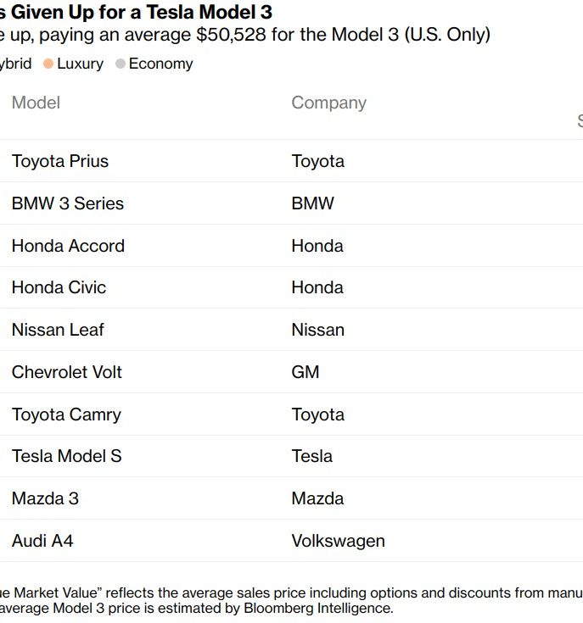Click the orange Luxury legend dot
The height and width of the screenshot is (623, 583).
48,64
